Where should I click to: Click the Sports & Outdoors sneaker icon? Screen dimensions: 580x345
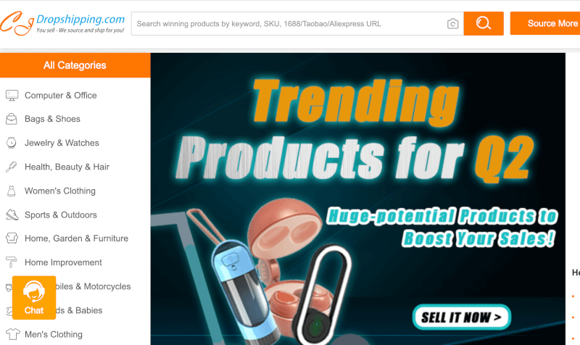coord(12,215)
